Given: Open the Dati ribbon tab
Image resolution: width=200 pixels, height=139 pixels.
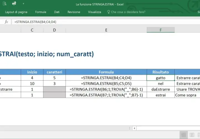Looking at the screenshot, I should 57,12.
